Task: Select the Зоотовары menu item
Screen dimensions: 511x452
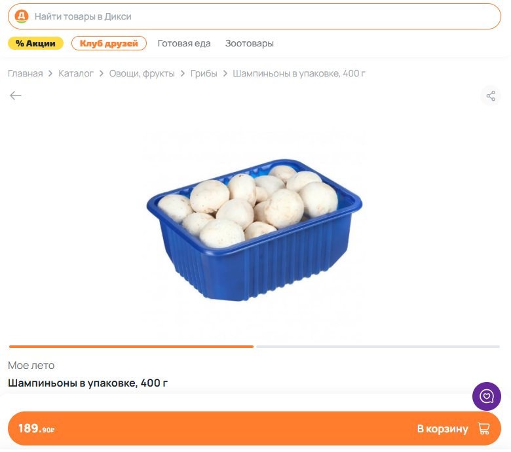Action: (250, 43)
